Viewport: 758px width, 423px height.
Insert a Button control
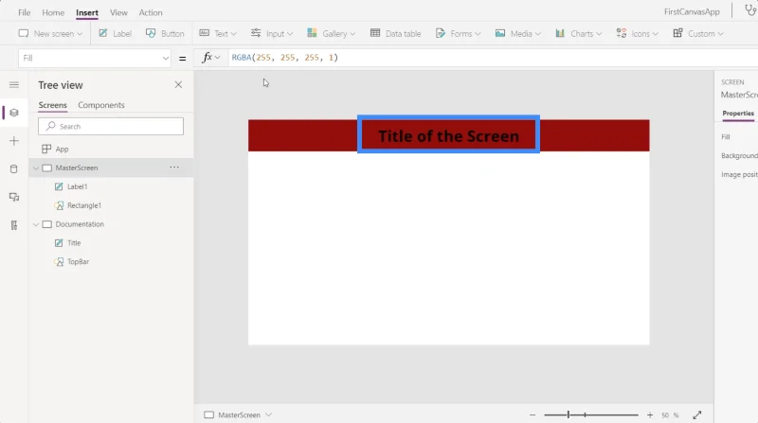click(x=165, y=33)
